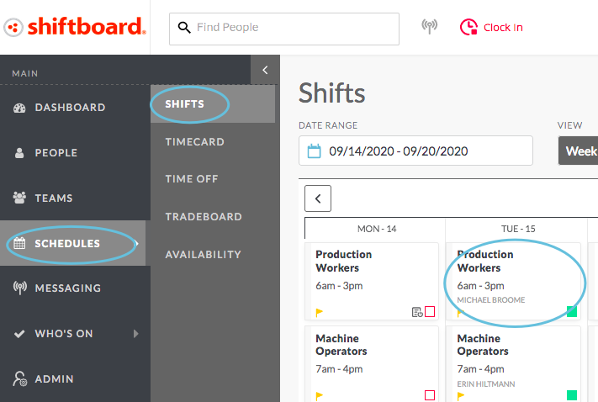Tick red checkbox on Monday Machine Operators
The image size is (598, 402).
[x=430, y=395]
